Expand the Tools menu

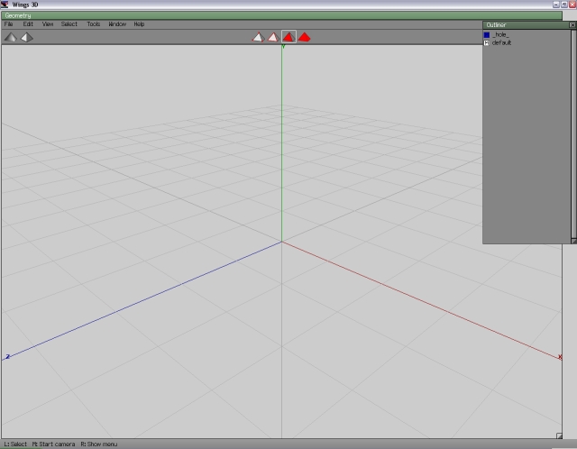(94, 24)
